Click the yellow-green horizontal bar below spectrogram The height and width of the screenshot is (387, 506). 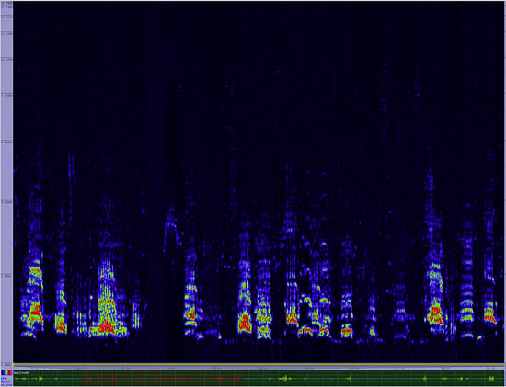click(x=259, y=365)
